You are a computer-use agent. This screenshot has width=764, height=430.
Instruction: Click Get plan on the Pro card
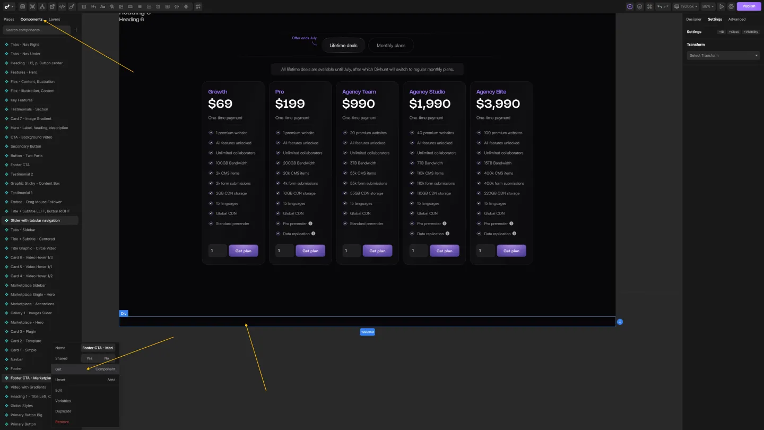click(x=310, y=251)
